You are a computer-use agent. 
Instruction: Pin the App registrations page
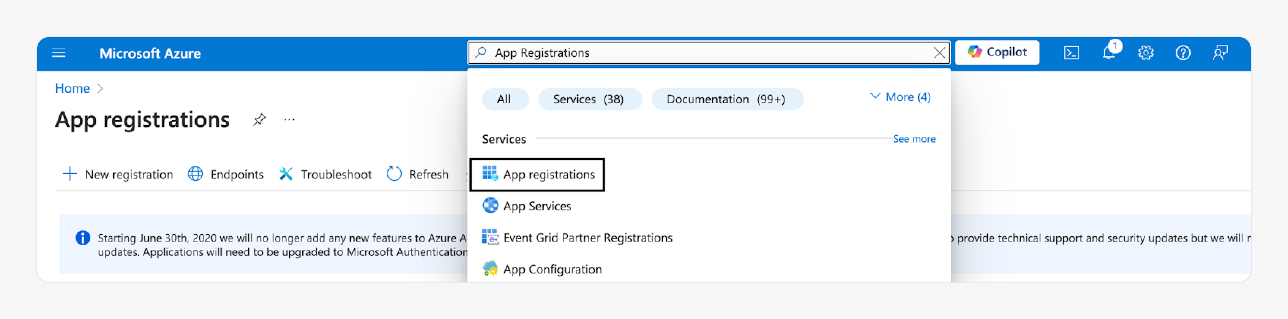click(259, 120)
